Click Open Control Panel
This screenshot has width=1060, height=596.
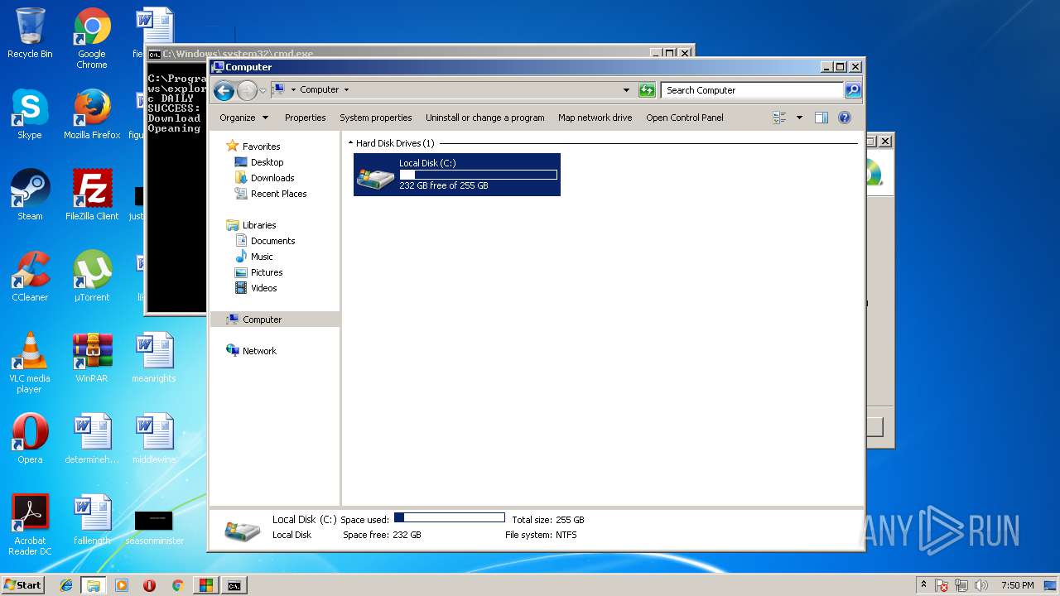pos(684,118)
